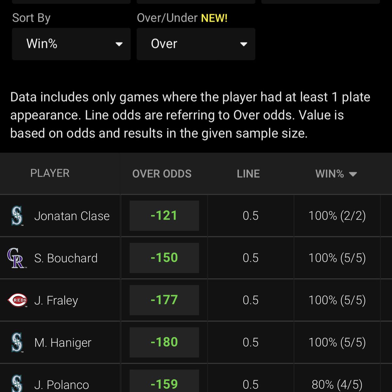Click Mariners logo beside M. Haniger
This screenshot has width=392, height=392.
click(17, 342)
